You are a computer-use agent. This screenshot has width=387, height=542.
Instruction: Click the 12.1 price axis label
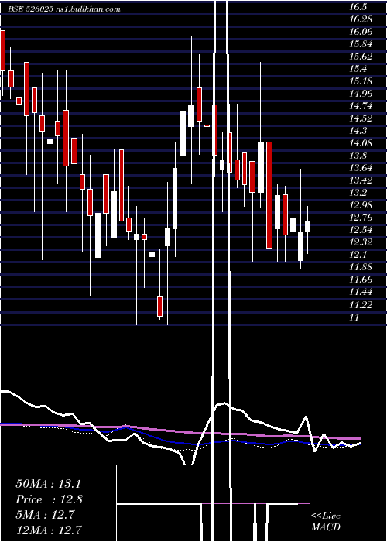tap(358, 255)
